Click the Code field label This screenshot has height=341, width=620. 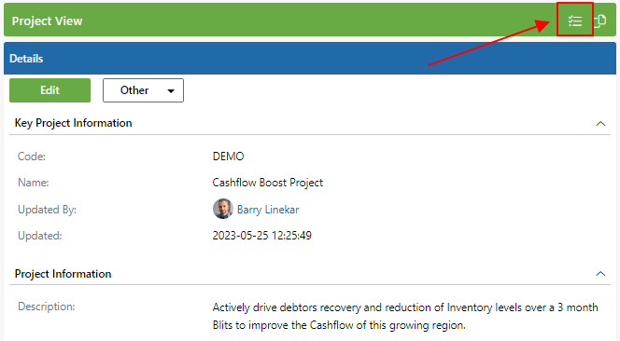click(x=32, y=157)
